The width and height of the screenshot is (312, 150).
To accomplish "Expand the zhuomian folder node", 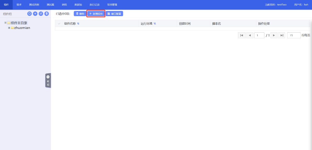I will 9,28.
